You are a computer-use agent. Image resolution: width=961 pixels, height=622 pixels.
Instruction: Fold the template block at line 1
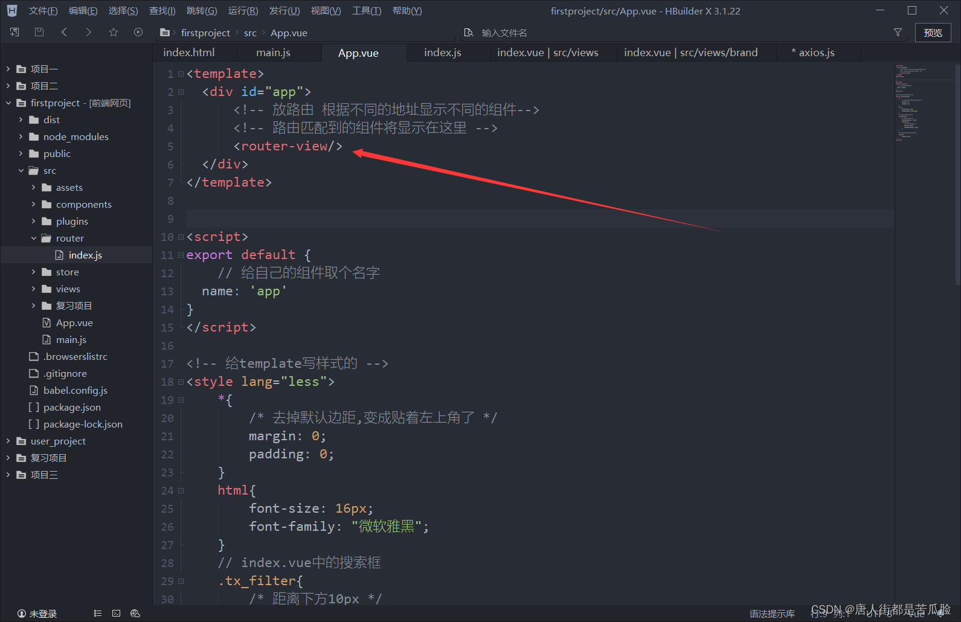tap(181, 74)
